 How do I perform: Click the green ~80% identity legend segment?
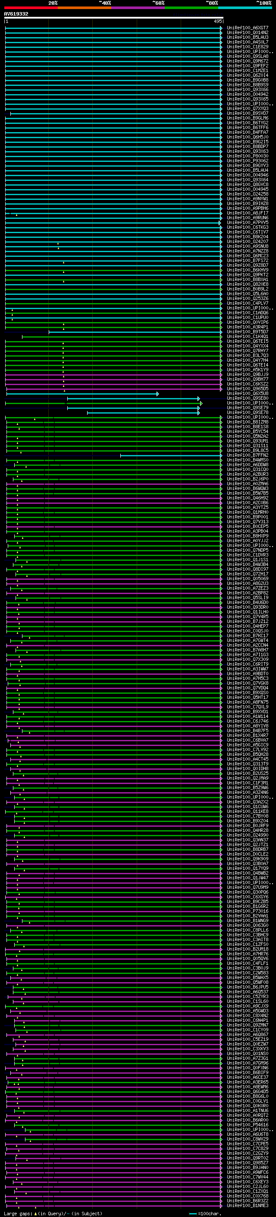click(x=191, y=8)
